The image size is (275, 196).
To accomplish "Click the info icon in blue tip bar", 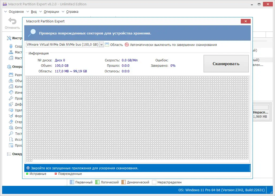I will click(x=28, y=168).
